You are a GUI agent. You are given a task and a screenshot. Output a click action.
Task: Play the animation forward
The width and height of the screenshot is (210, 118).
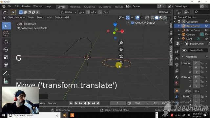[89, 103]
